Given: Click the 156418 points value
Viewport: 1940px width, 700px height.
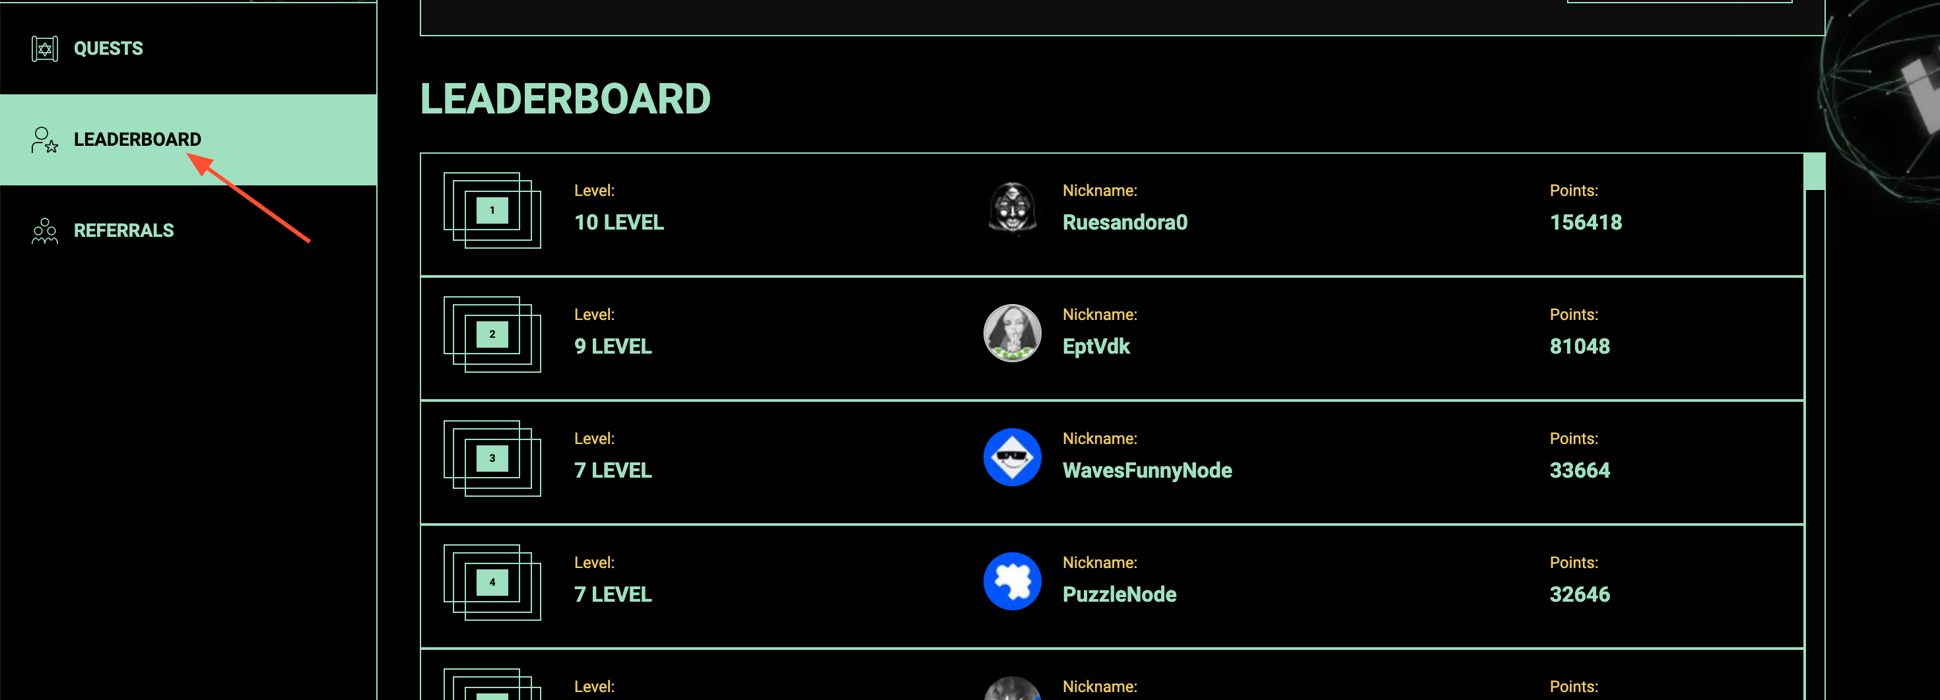Looking at the screenshot, I should 1586,223.
